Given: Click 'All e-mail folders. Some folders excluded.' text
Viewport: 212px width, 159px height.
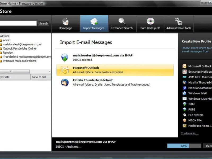Looking at the screenshot, I should click(x=98, y=72).
